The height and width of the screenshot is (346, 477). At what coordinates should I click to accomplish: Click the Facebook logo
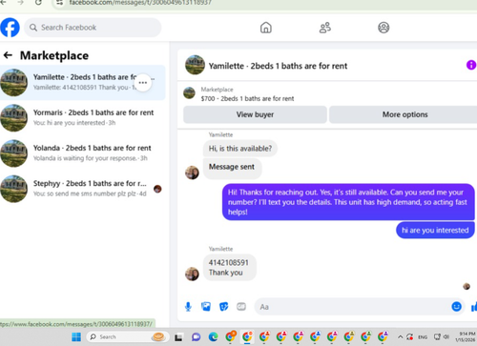pyautogui.click(x=10, y=28)
